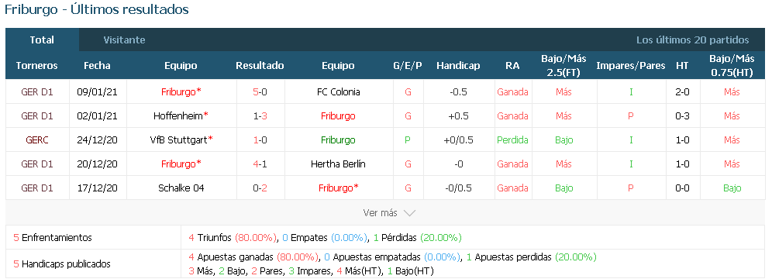Click Hertha Berlín team link
Image resolution: width=772 pixels, height=279 pixels.
338,164
